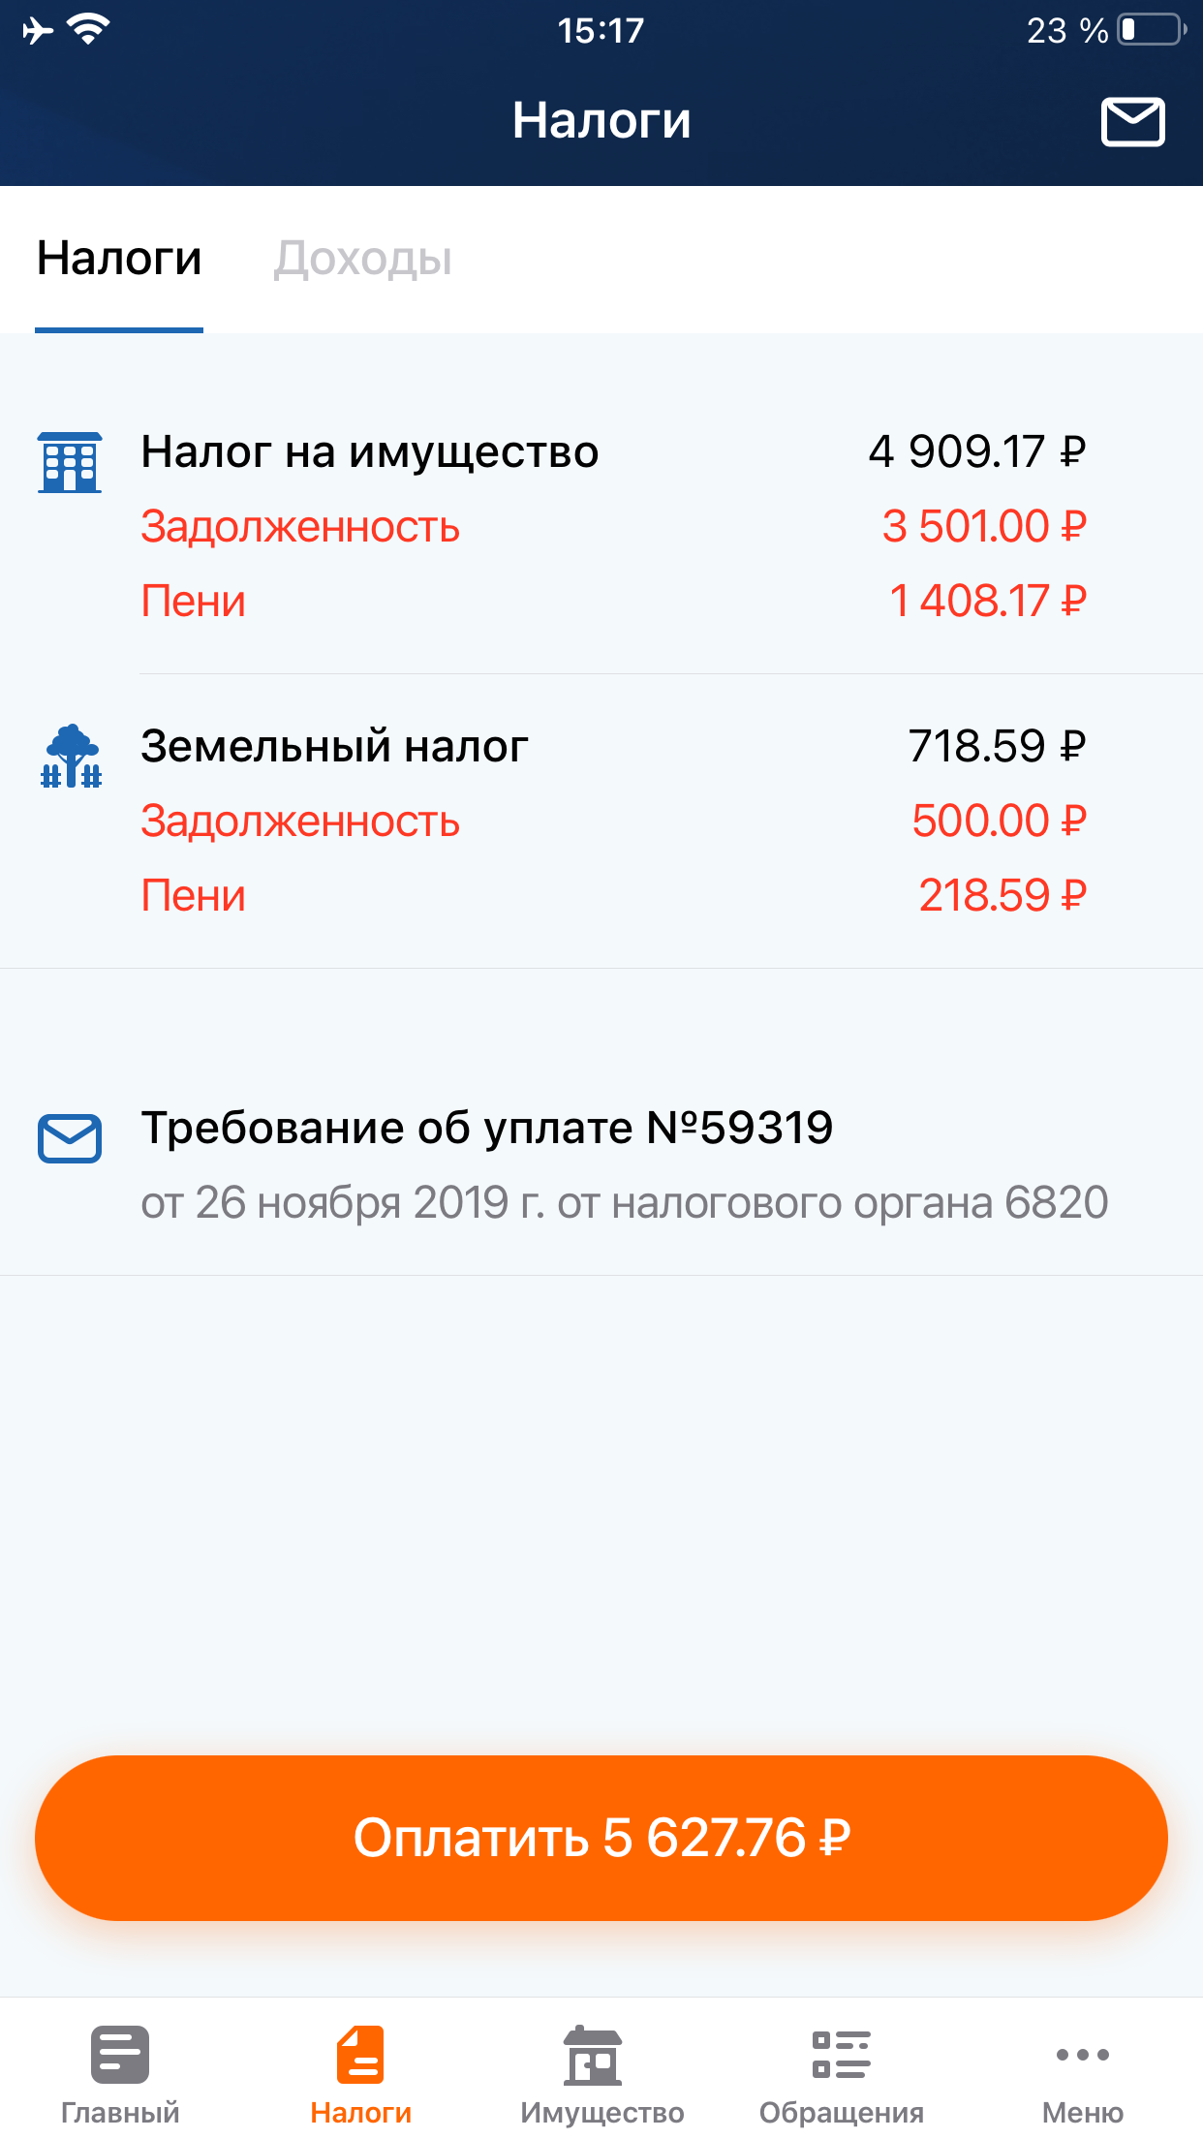This screenshot has height=2139, width=1203.
Task: Tap property tax Пени 1 408.17 ₽ amount
Action: 987,602
